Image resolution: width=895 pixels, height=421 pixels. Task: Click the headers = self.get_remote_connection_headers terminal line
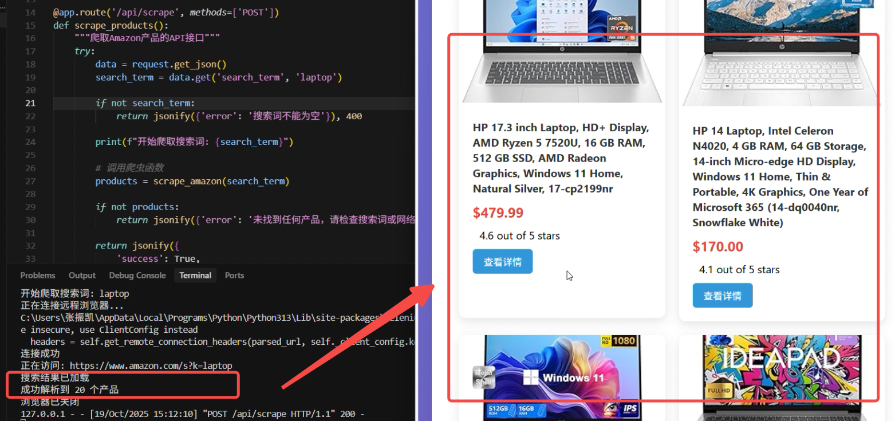point(223,341)
